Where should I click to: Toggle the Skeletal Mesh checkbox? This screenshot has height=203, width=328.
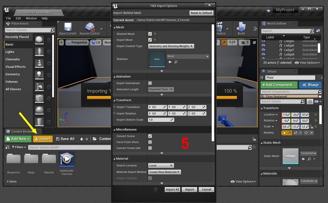[150, 34]
